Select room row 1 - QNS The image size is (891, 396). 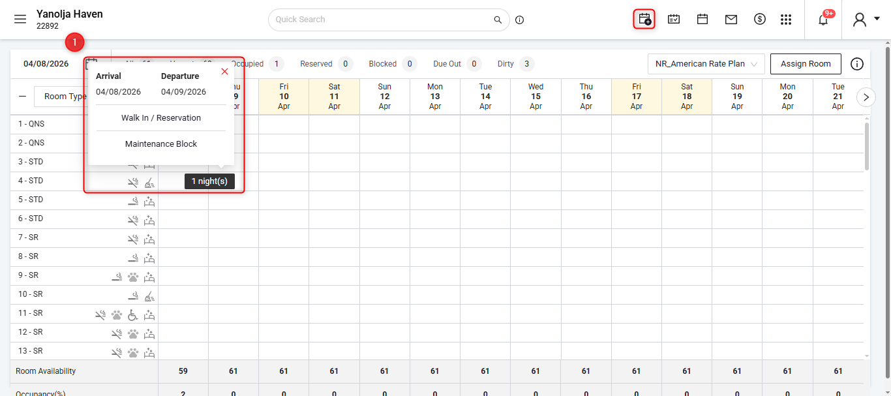coord(31,124)
